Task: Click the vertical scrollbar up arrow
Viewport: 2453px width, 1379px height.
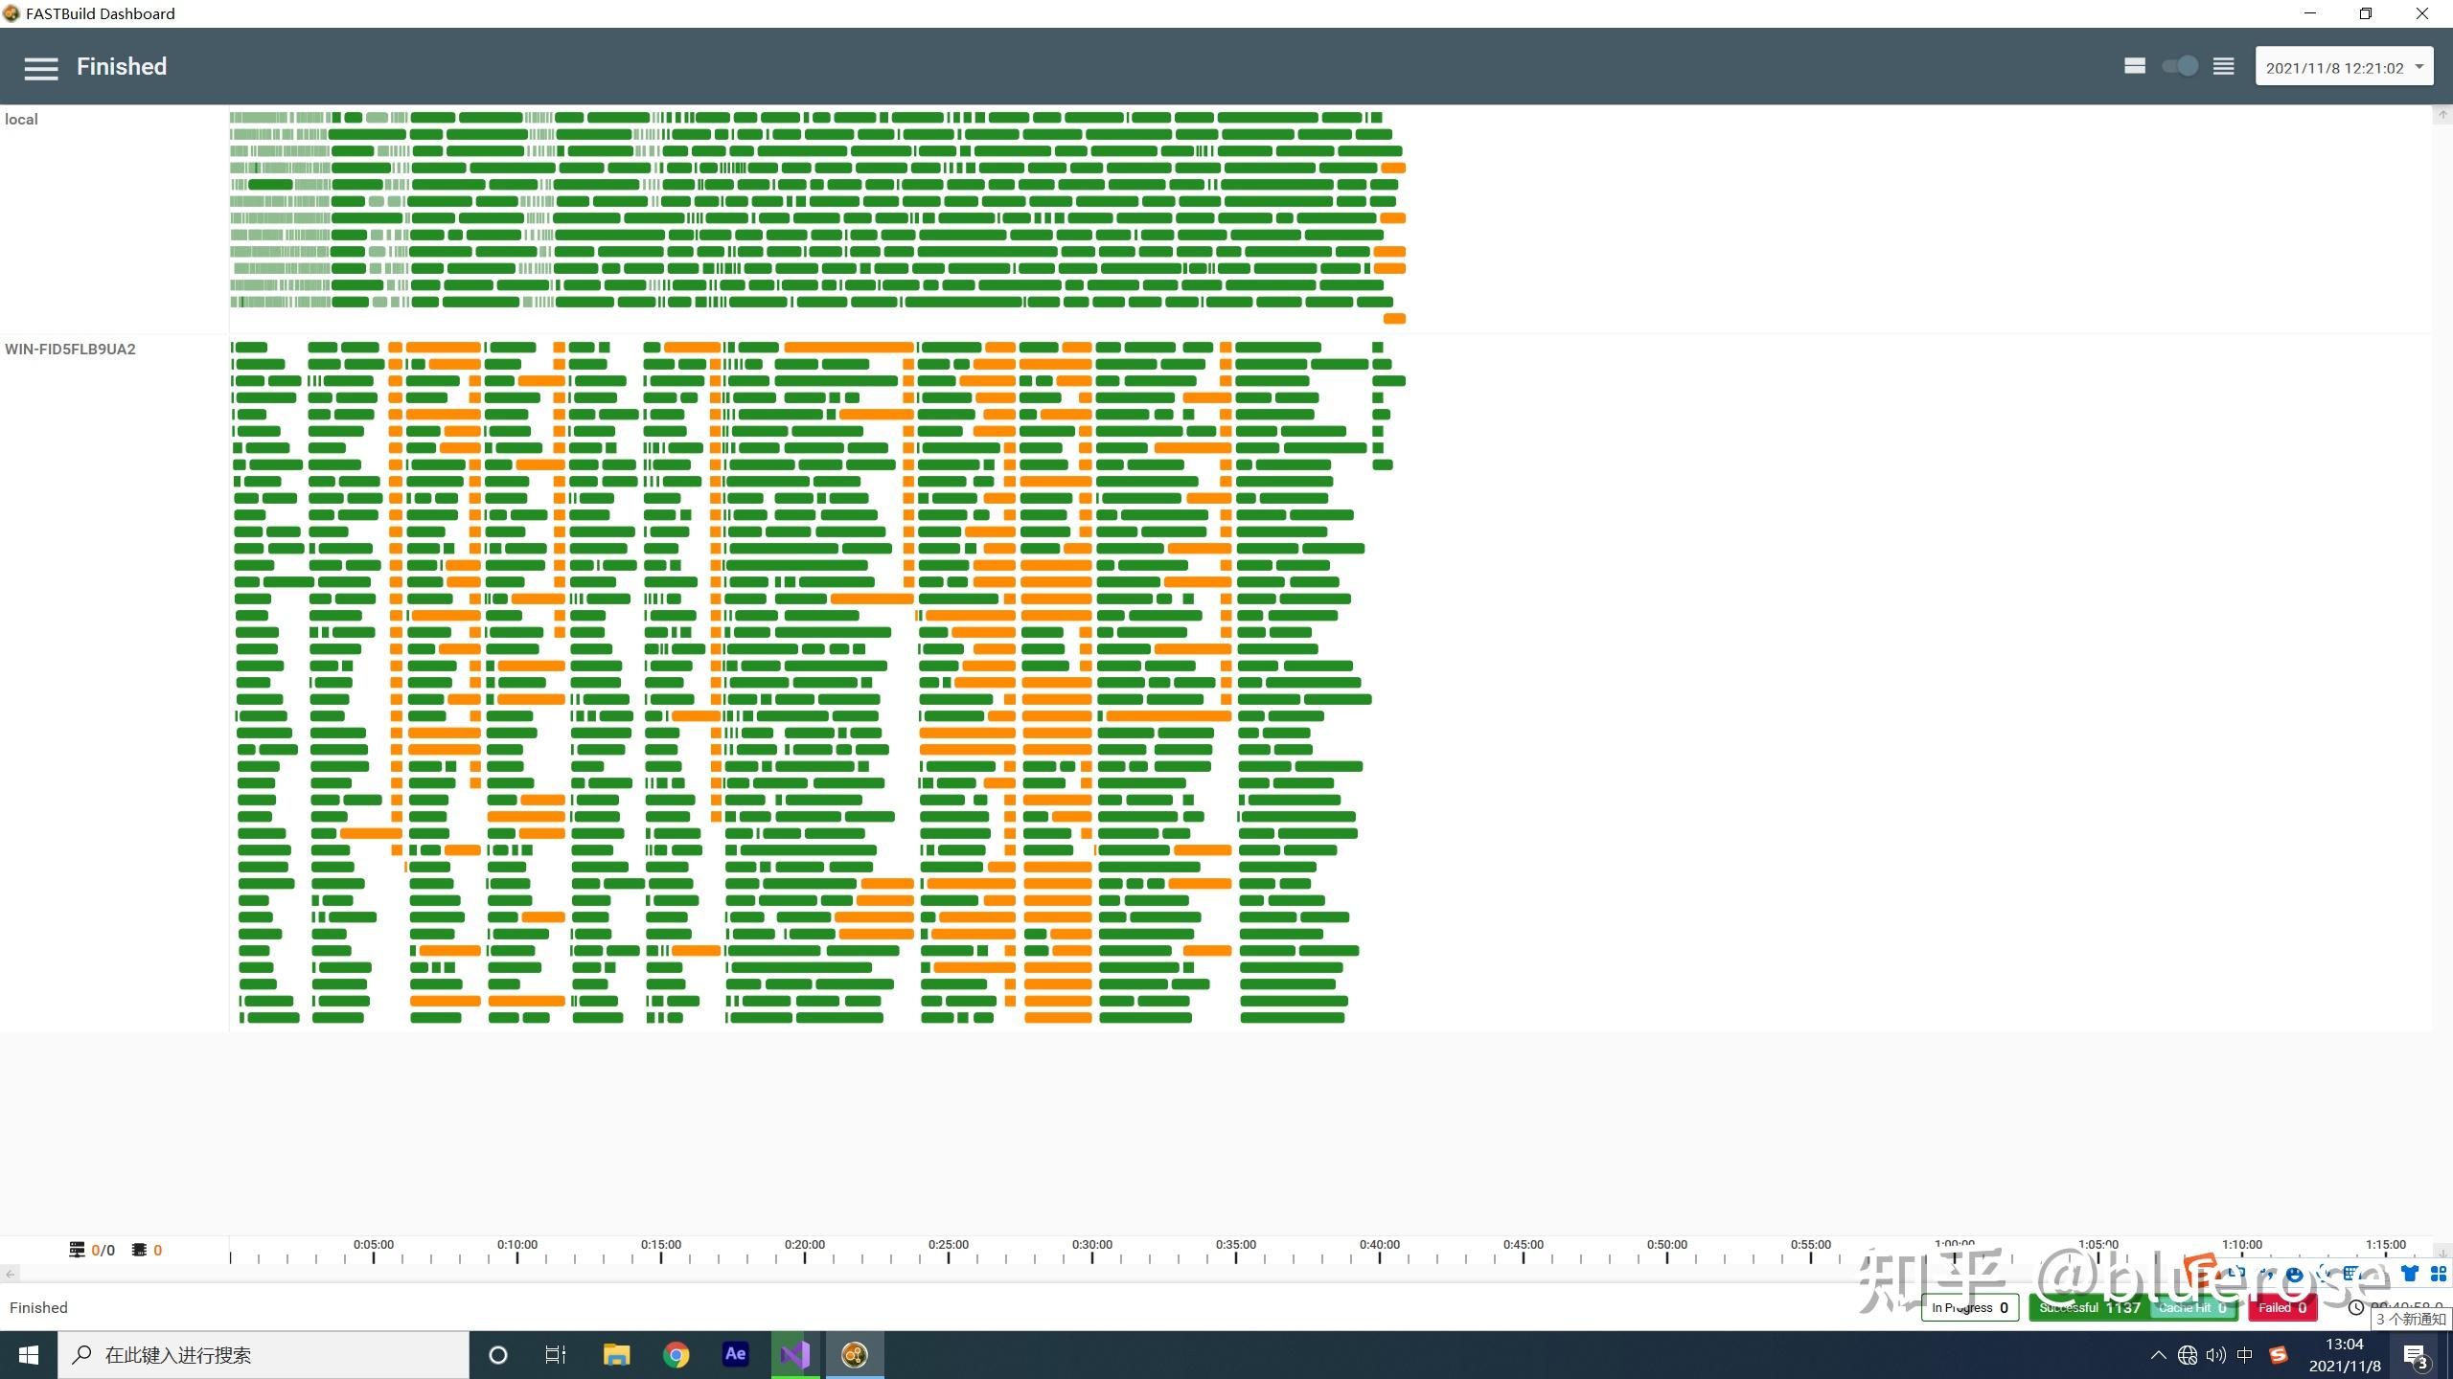Action: [x=2442, y=114]
